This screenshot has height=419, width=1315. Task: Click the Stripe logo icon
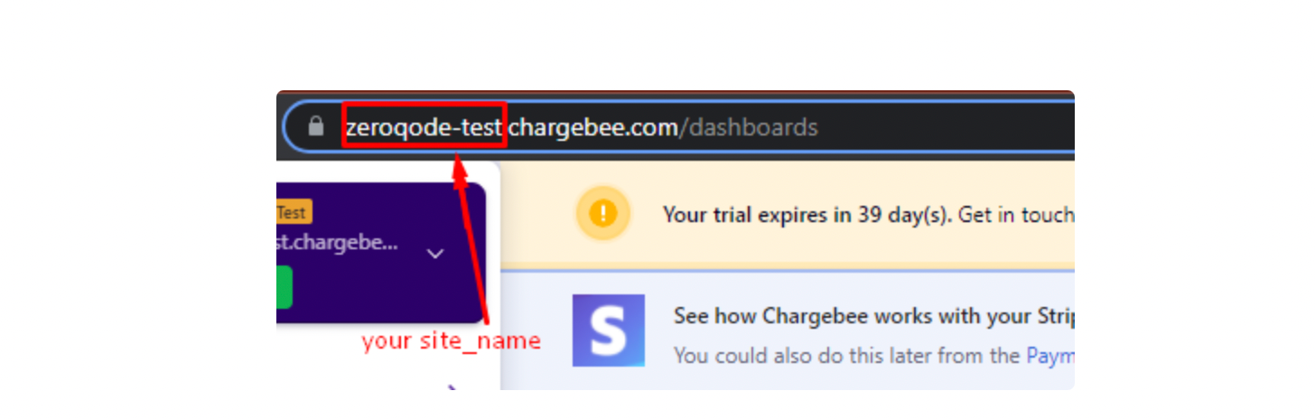click(609, 331)
